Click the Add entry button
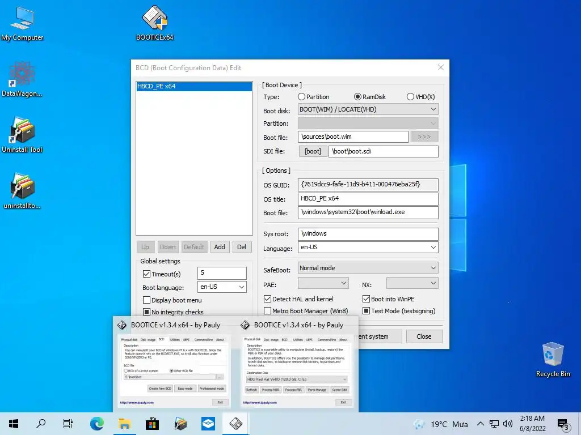 coord(220,247)
